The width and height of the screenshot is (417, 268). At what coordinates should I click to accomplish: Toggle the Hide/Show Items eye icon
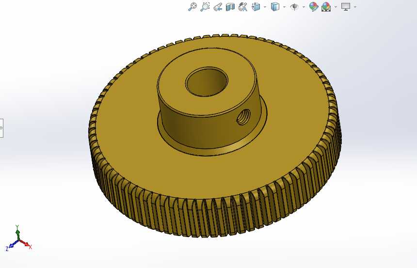point(294,7)
